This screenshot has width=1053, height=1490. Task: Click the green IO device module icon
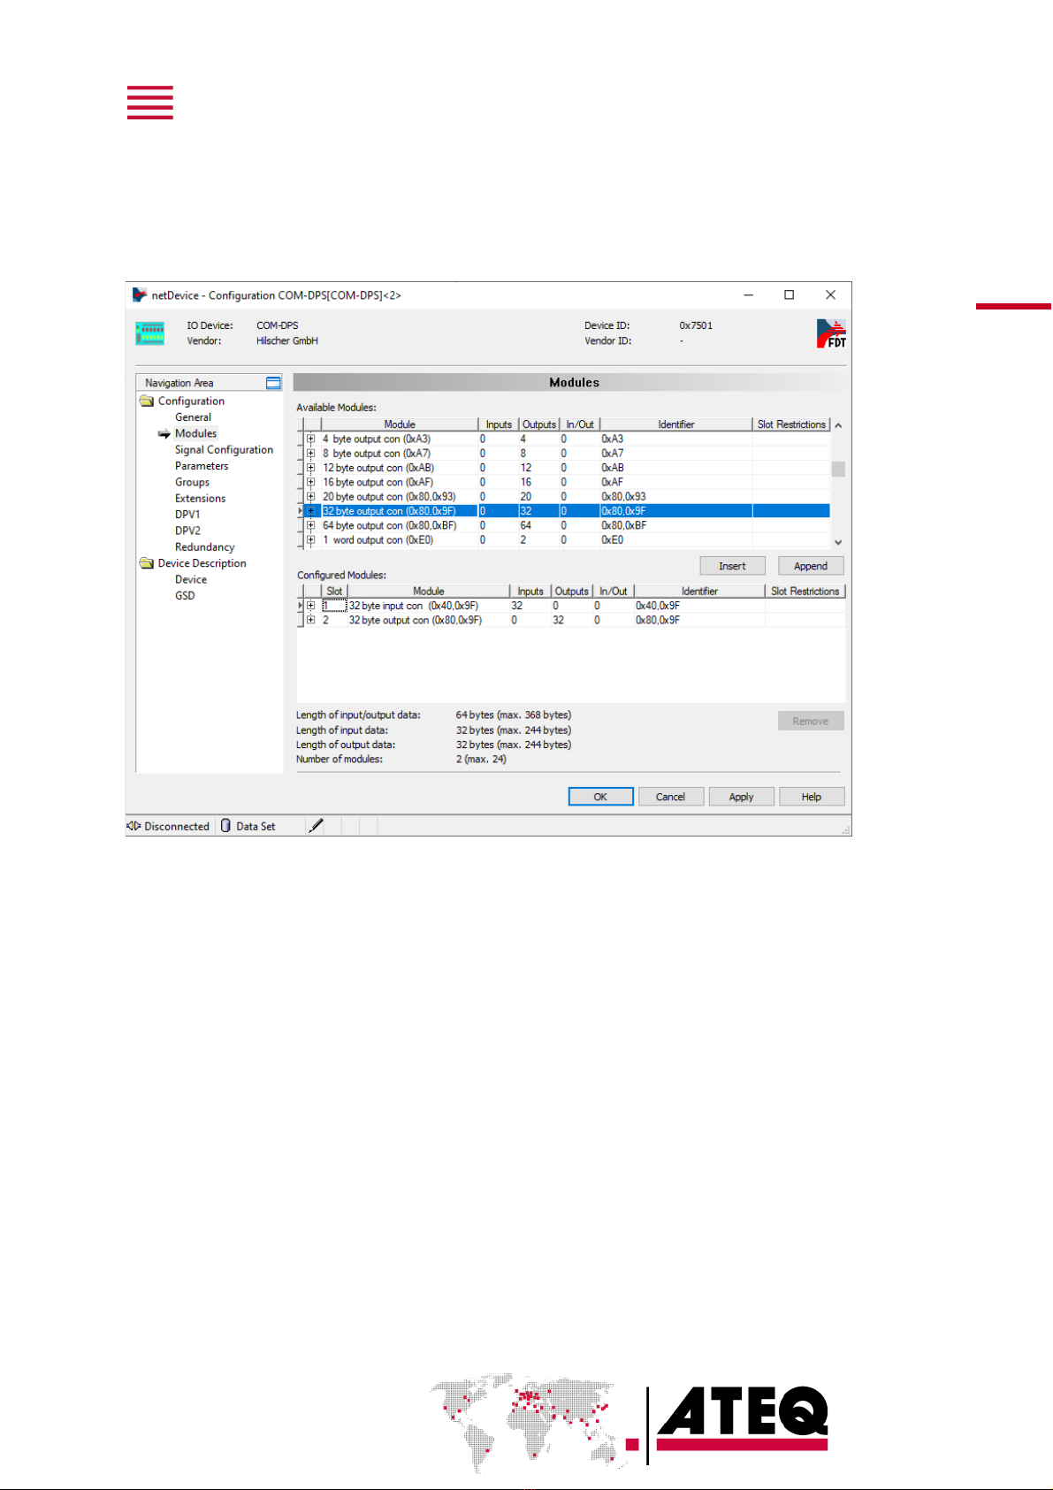[x=150, y=333]
